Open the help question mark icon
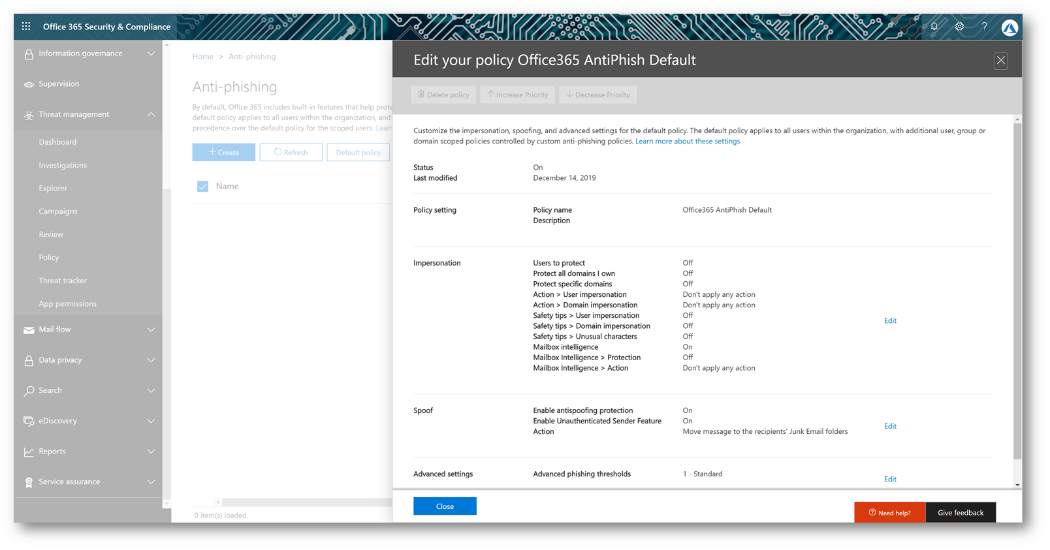 pos(984,27)
